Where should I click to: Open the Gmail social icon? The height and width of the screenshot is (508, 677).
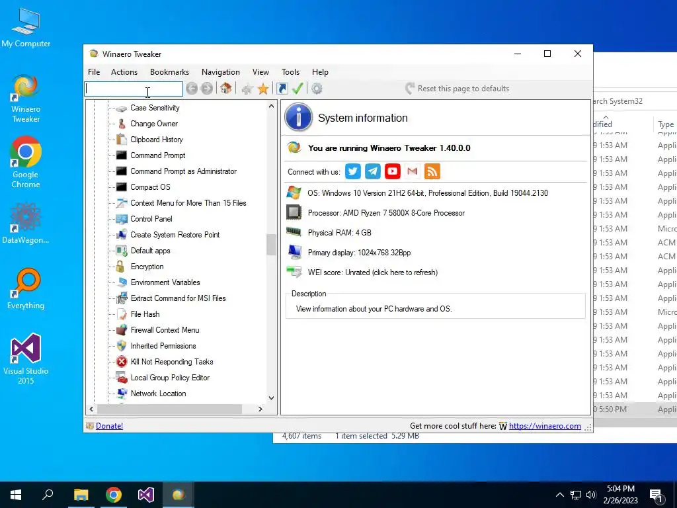(x=413, y=171)
